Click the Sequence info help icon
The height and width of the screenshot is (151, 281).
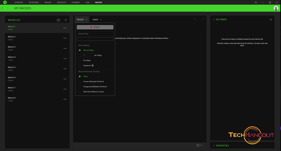pos(93,65)
